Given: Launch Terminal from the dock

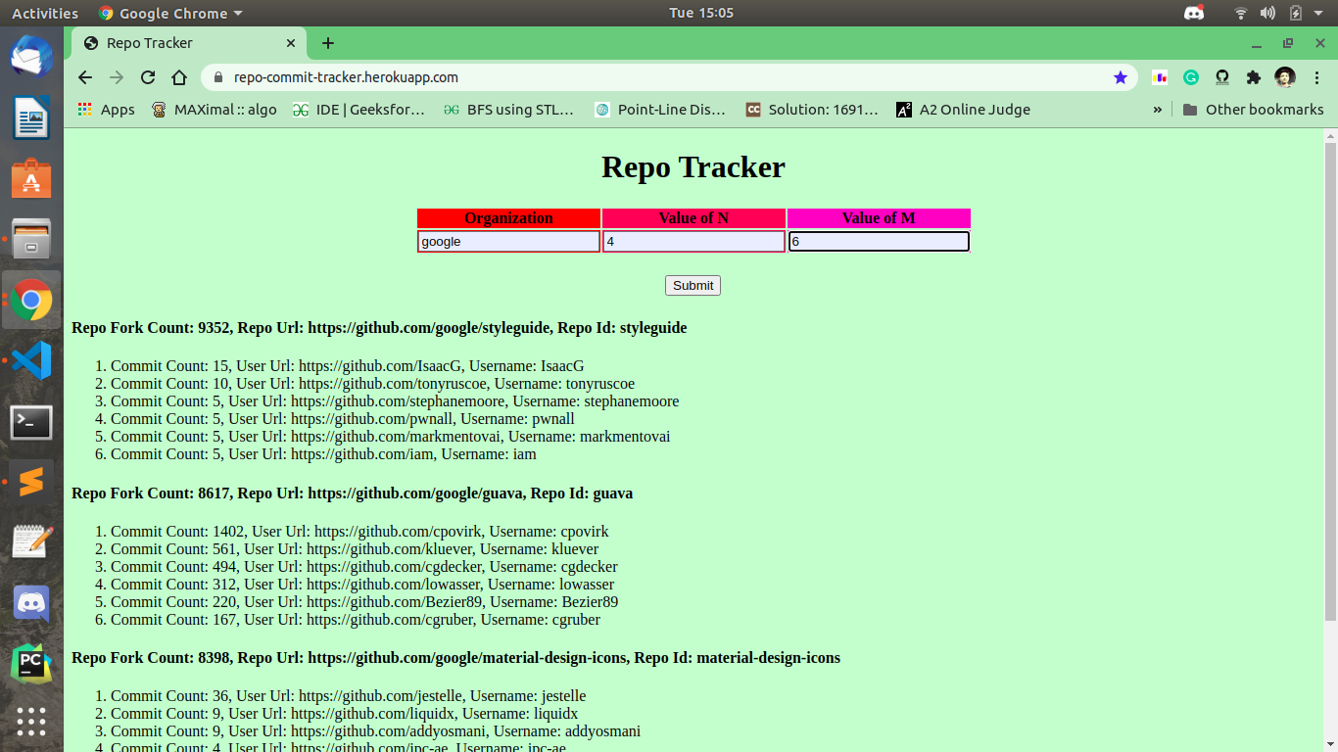Looking at the screenshot, I should tap(31, 422).
